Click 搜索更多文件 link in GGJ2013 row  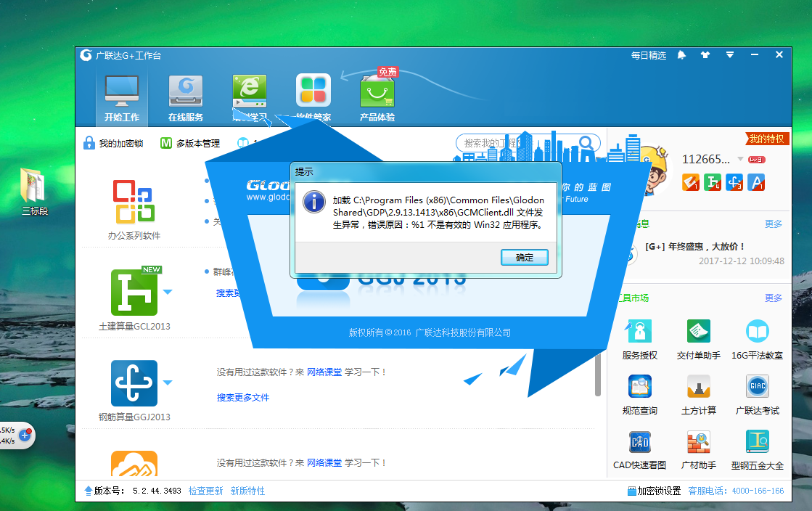pos(243,398)
